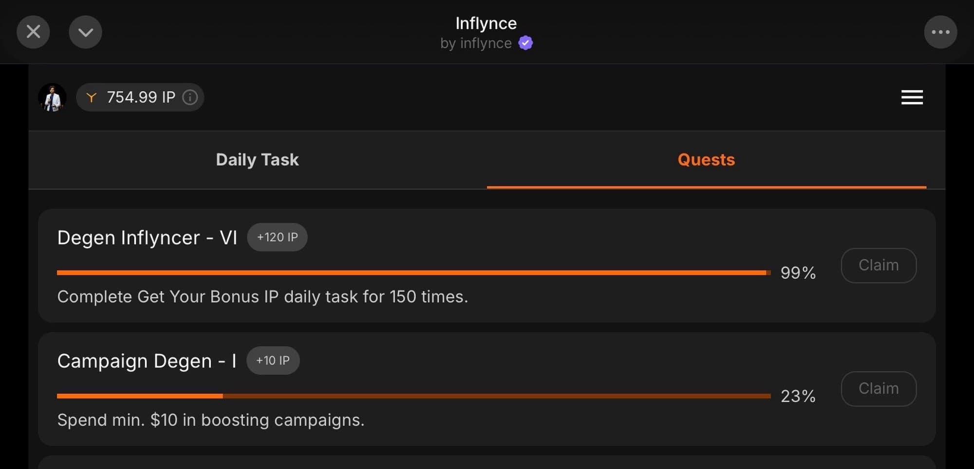Open the Degen Inflyncer - VI quest title
This screenshot has height=469, width=974.
tap(147, 238)
